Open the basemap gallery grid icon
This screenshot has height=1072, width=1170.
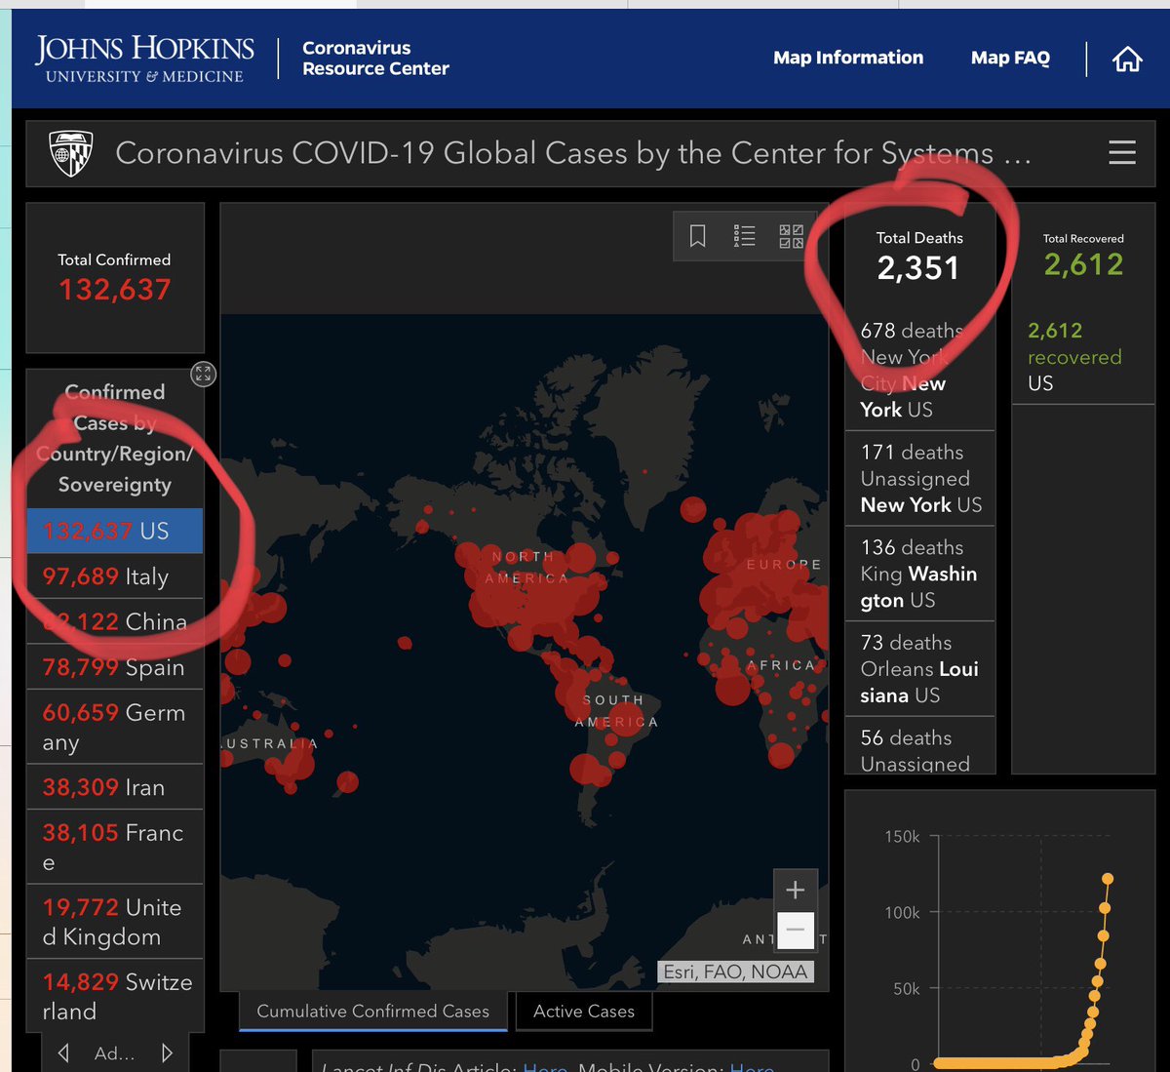(x=791, y=235)
